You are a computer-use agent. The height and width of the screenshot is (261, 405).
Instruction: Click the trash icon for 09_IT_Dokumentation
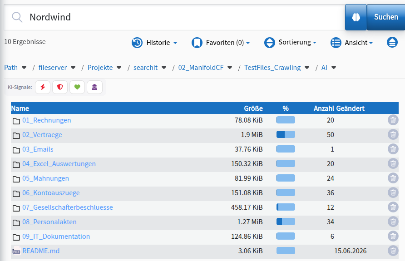pos(393,236)
